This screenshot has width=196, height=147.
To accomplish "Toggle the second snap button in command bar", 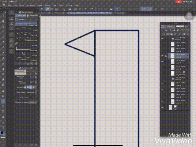I will (x=149, y=9).
